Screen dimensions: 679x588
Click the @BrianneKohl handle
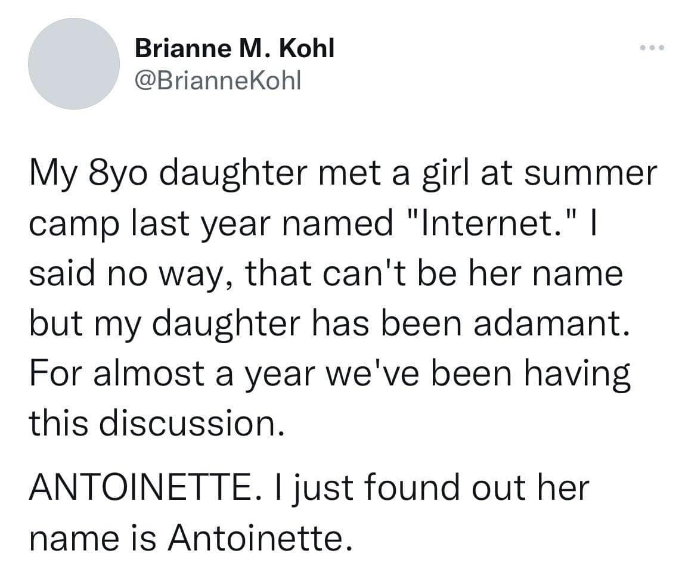point(219,80)
